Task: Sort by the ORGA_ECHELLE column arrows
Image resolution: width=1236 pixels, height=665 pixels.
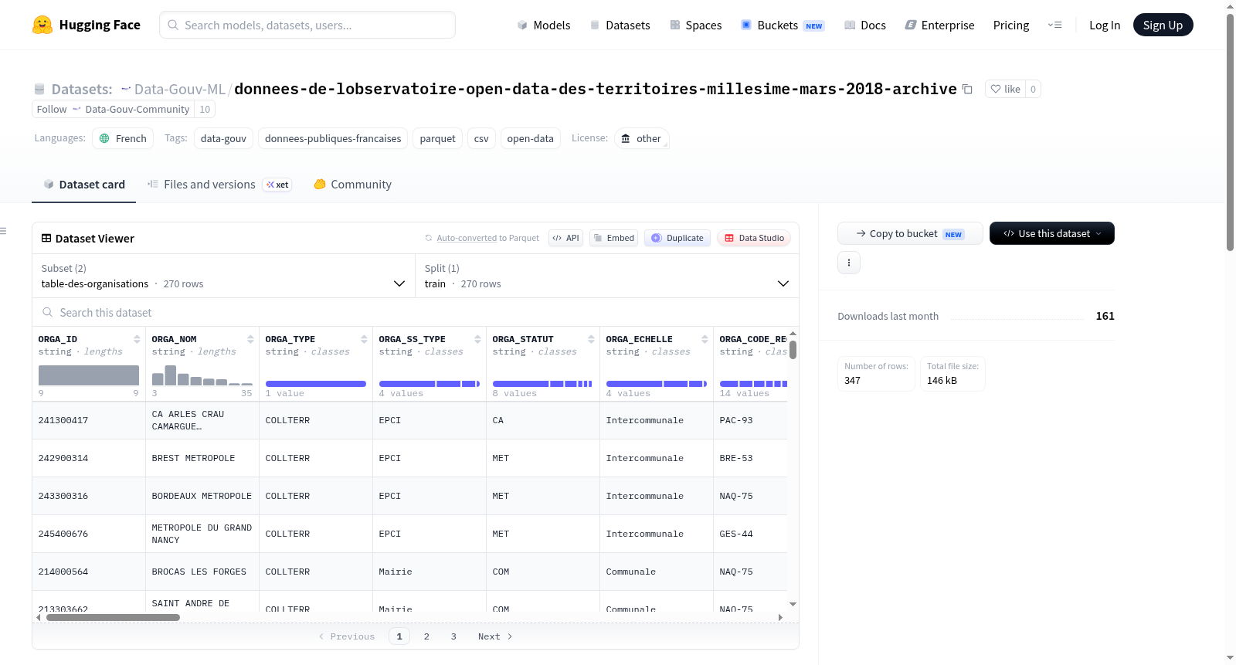Action: coord(705,339)
